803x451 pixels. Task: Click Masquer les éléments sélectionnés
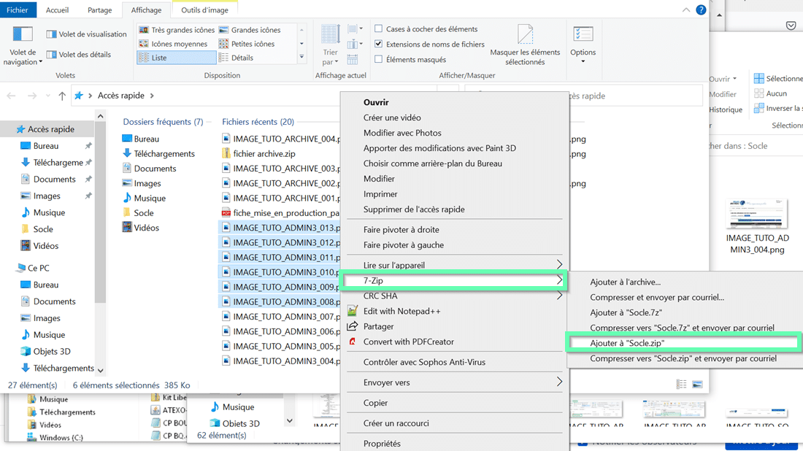pos(525,45)
